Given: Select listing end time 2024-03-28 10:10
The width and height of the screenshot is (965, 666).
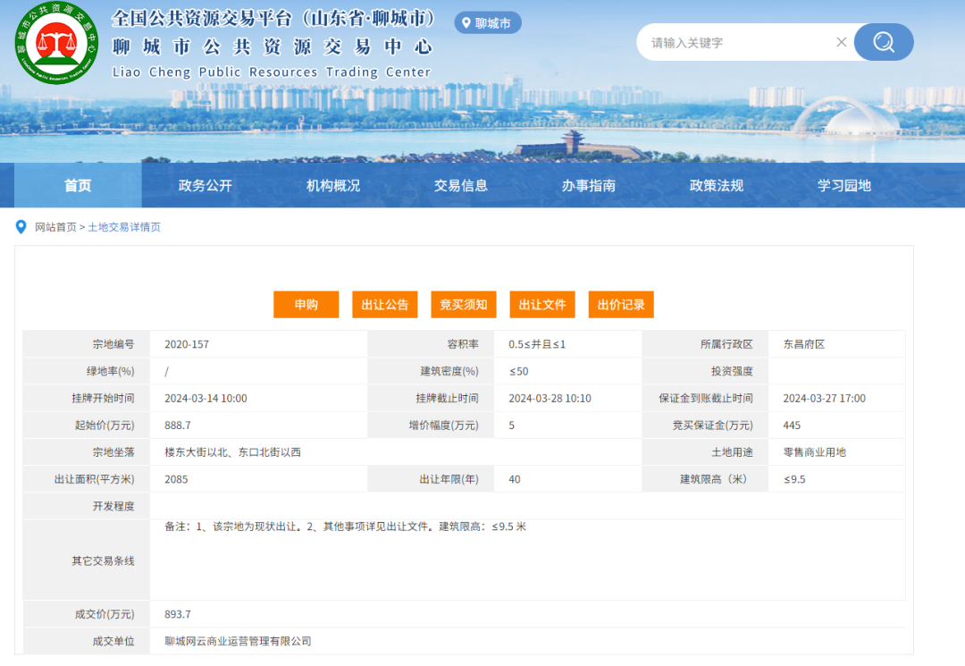Looking at the screenshot, I should (550, 398).
